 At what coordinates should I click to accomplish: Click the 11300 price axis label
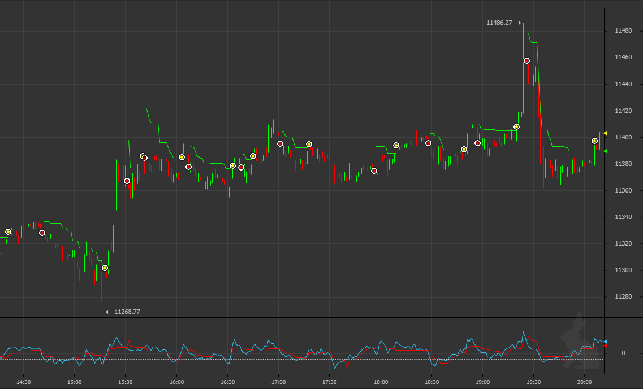coord(623,270)
